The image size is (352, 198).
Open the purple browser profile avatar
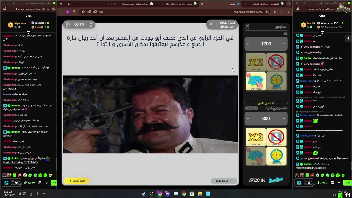[68, 12]
